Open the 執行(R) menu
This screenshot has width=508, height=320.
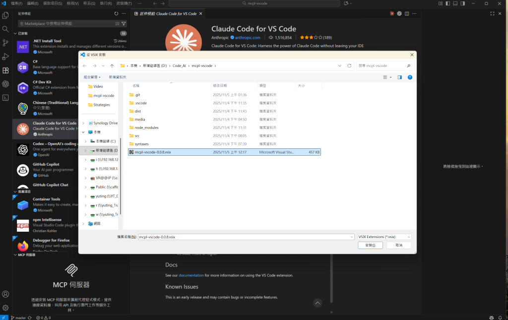[106, 3]
